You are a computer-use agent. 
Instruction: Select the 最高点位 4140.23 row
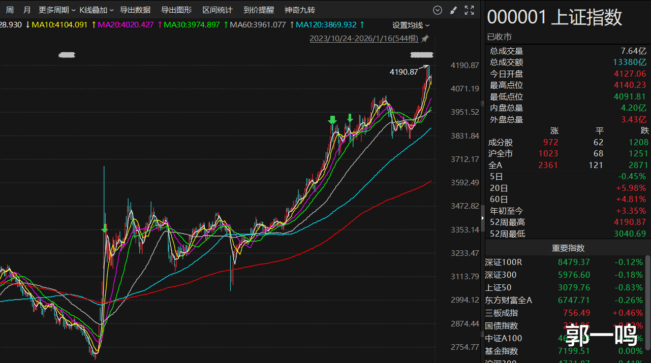click(x=568, y=85)
